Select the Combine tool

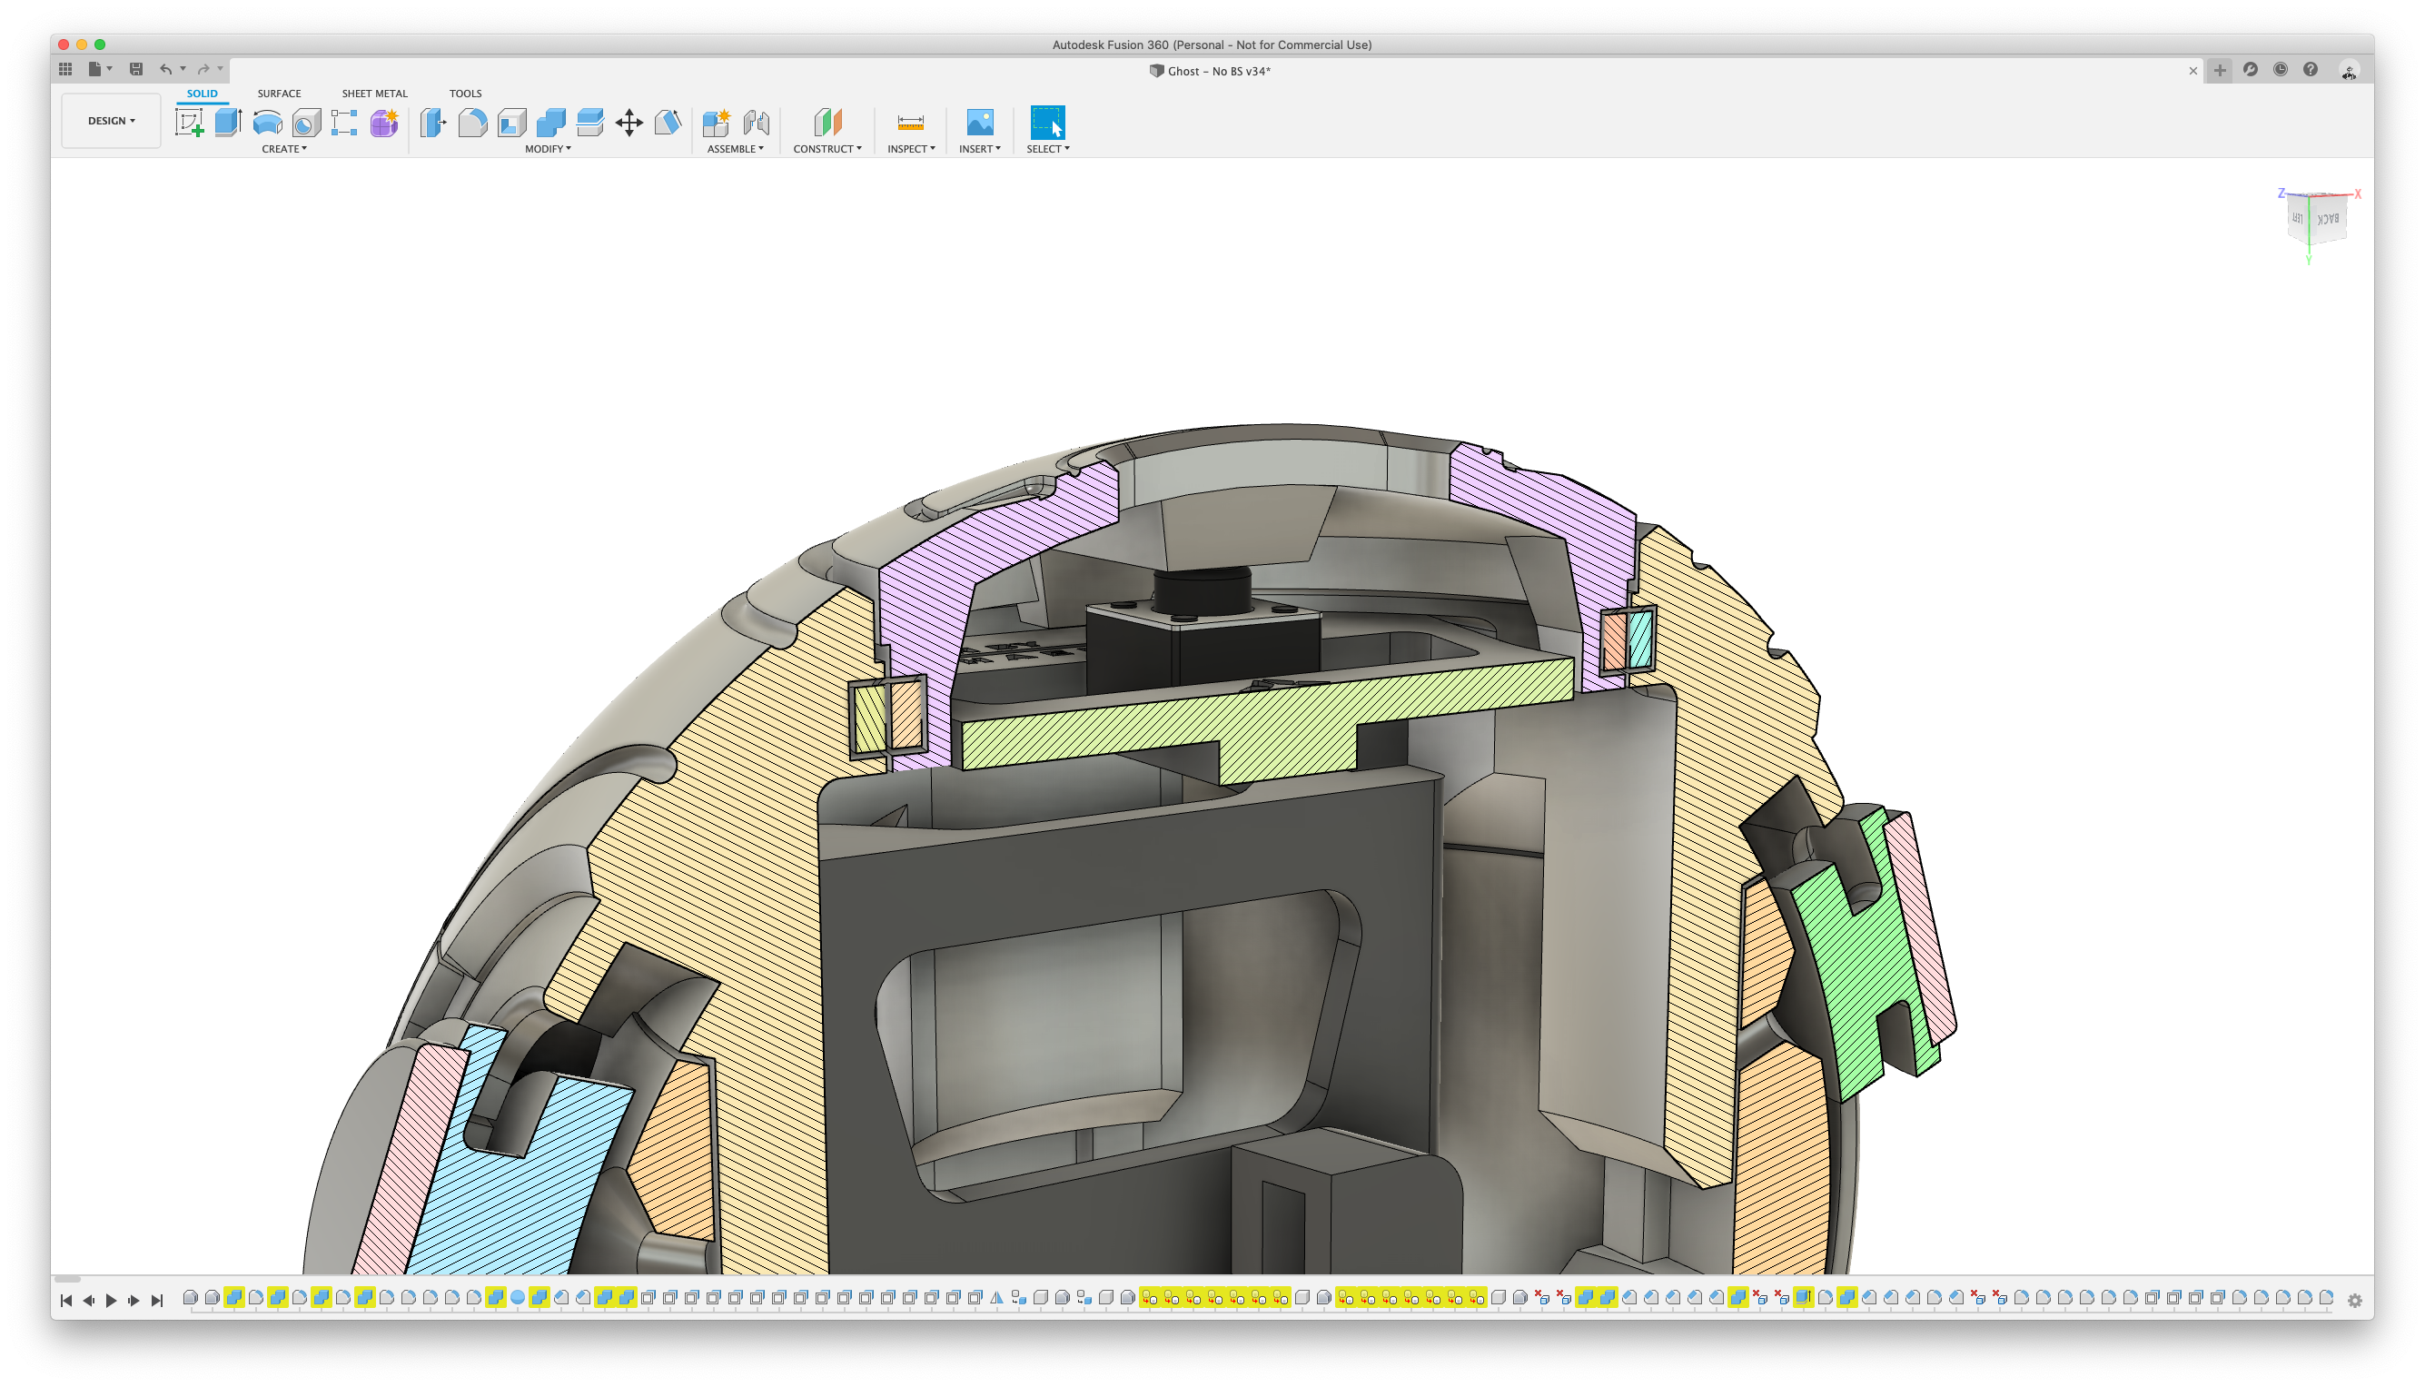pos(550,123)
